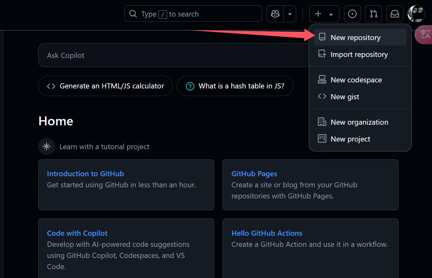
Task: Click 'Get started using GitHub' description
Action: [121, 185]
